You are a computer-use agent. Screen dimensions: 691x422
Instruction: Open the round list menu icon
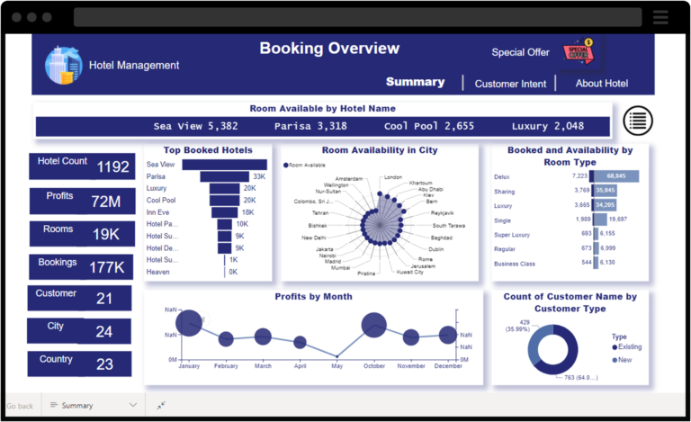point(638,121)
